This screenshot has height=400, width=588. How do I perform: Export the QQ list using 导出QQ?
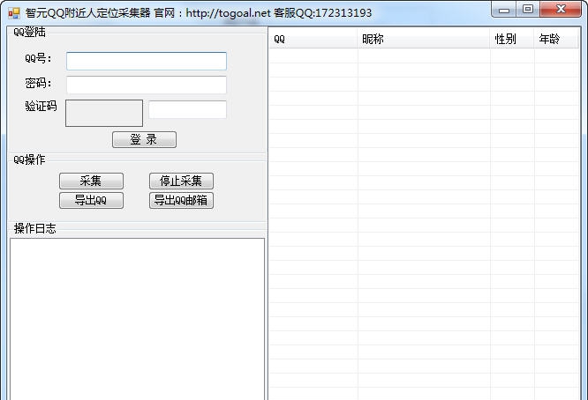tap(91, 200)
